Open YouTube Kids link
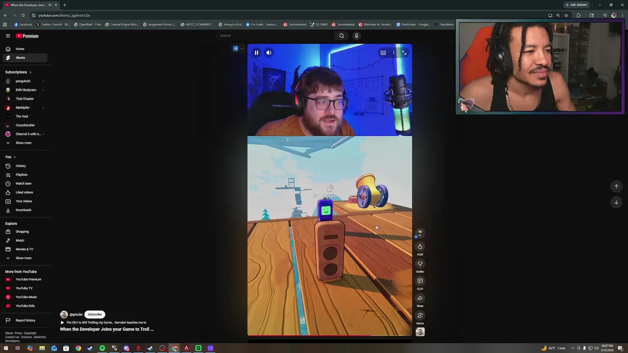 tap(24, 306)
